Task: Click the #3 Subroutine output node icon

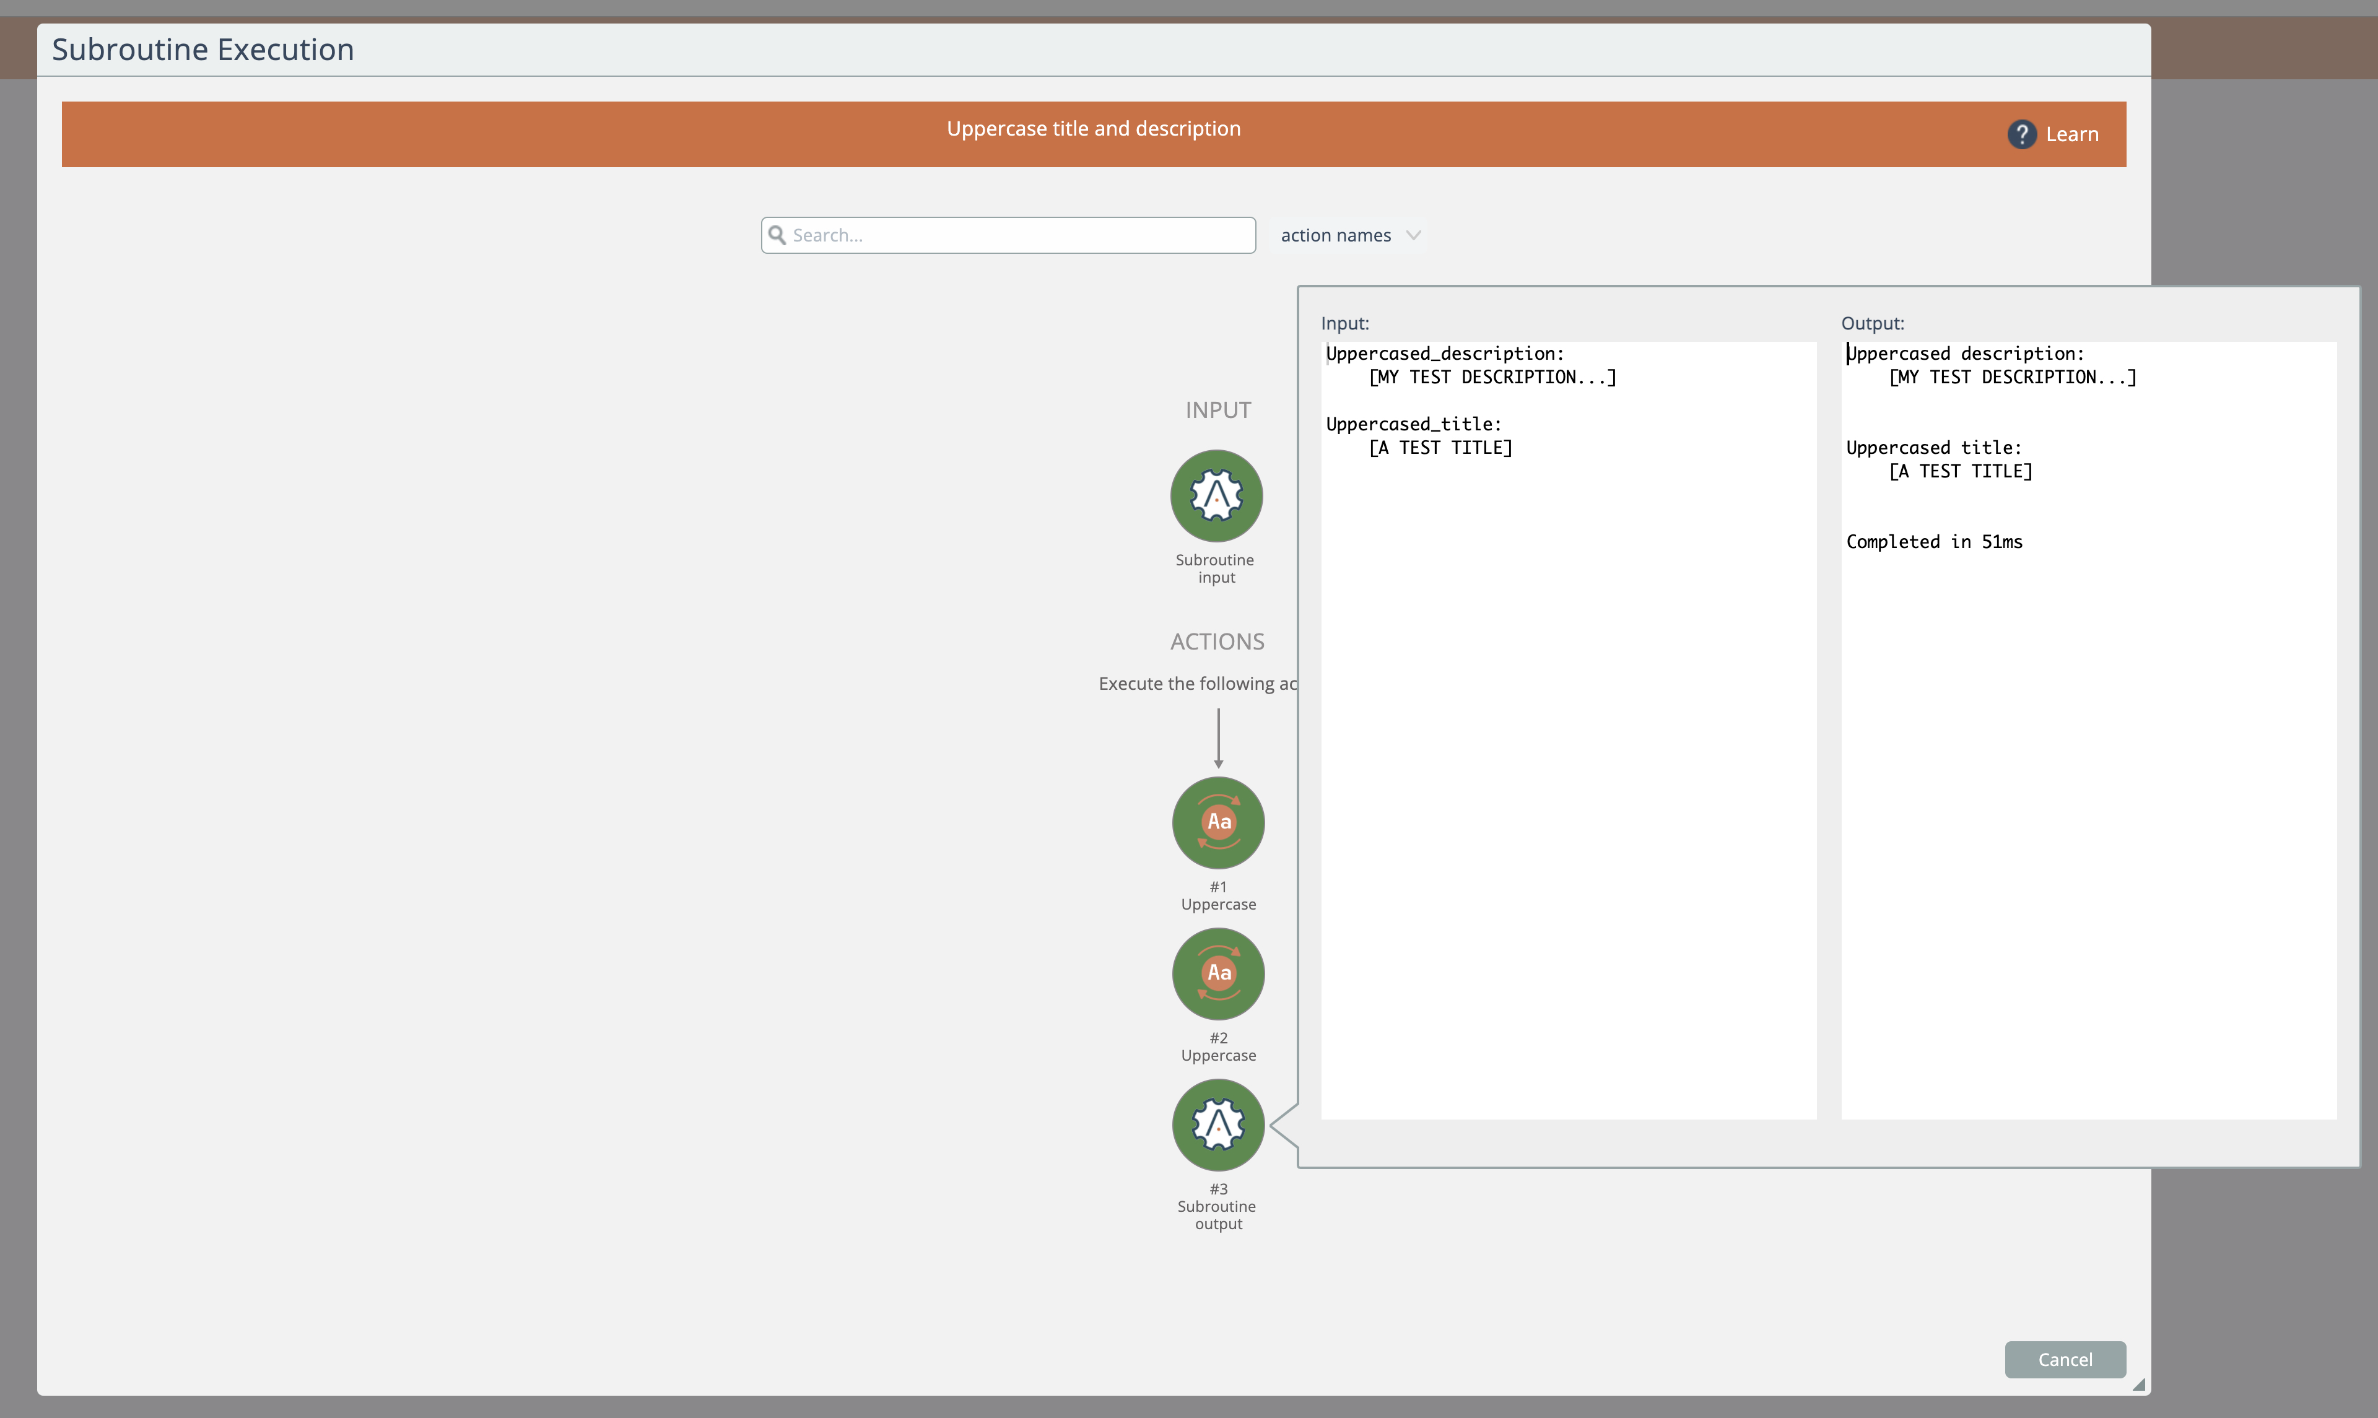Action: coord(1218,1124)
